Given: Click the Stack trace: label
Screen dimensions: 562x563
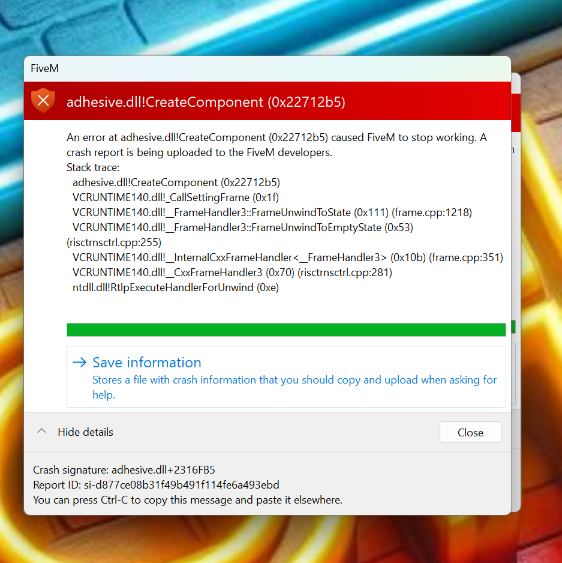Looking at the screenshot, I should pyautogui.click(x=93, y=167).
